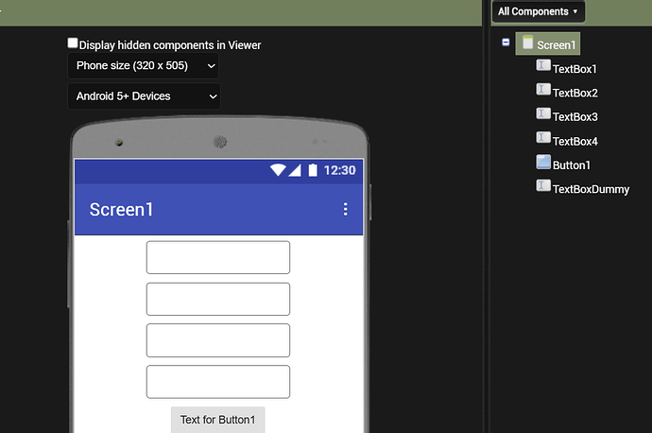Select the first text box in the viewer
The image size is (652, 433).
click(x=218, y=257)
